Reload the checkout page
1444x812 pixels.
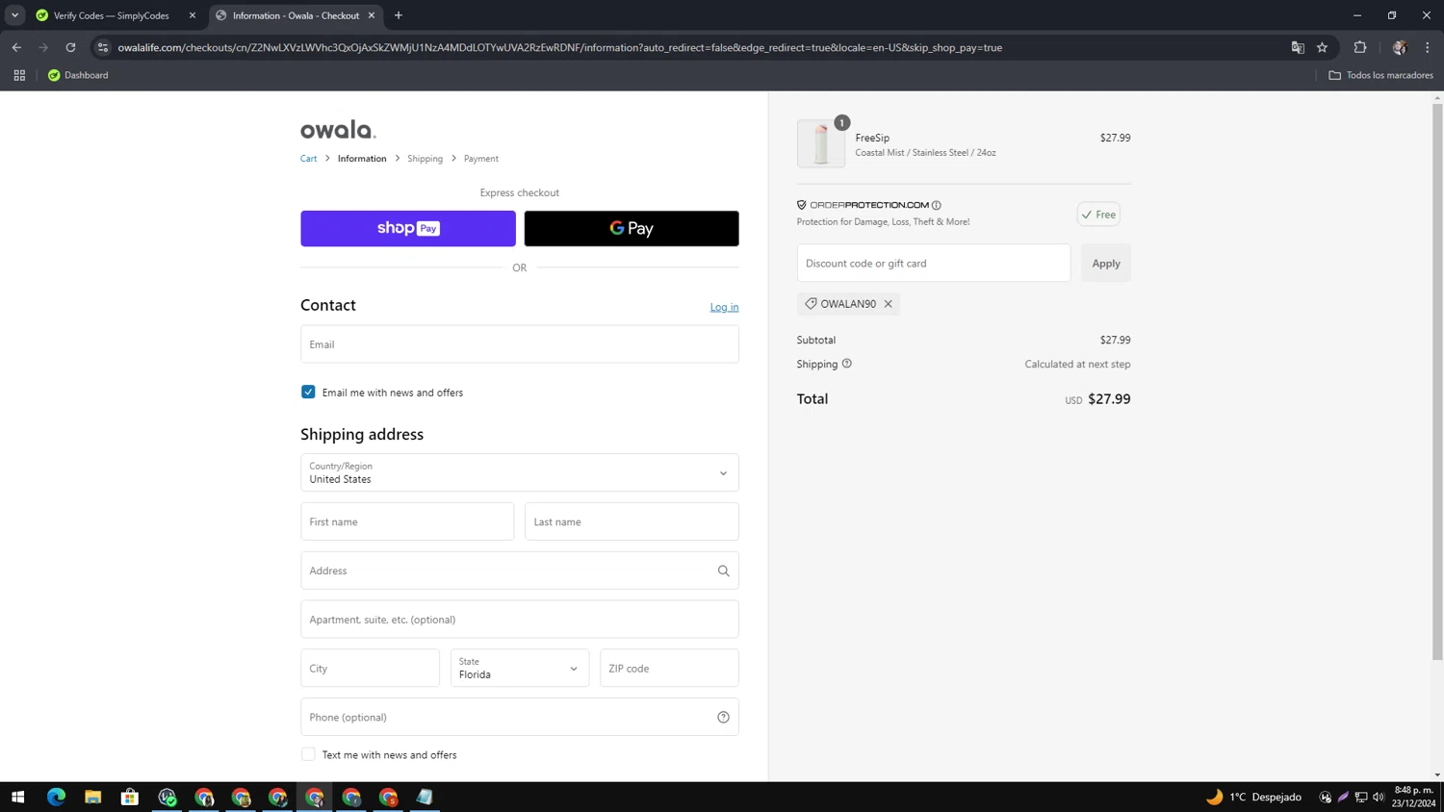(x=70, y=47)
